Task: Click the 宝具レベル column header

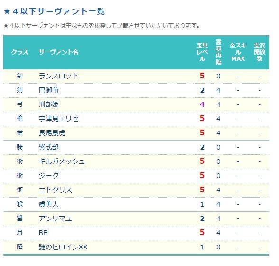Action: point(202,52)
